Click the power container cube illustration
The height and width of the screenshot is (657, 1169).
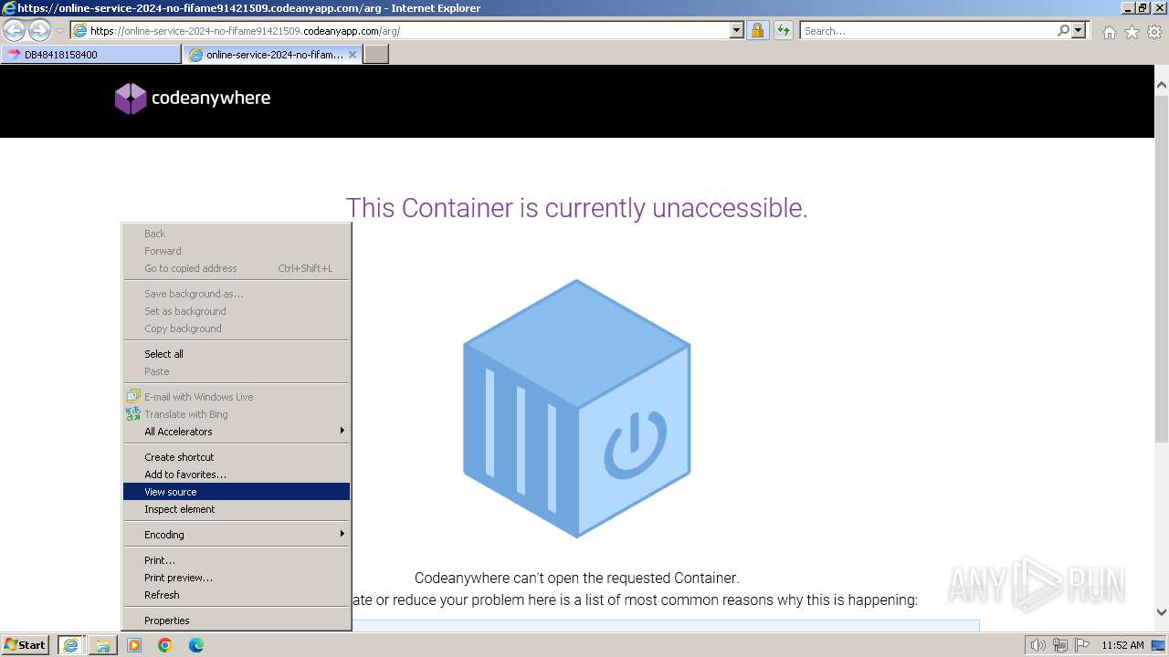(577, 408)
